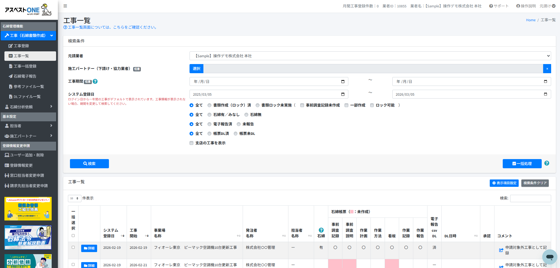Click the hamburger menu icon to collapse sidebar
This screenshot has width=560, height=268.
(65, 6)
